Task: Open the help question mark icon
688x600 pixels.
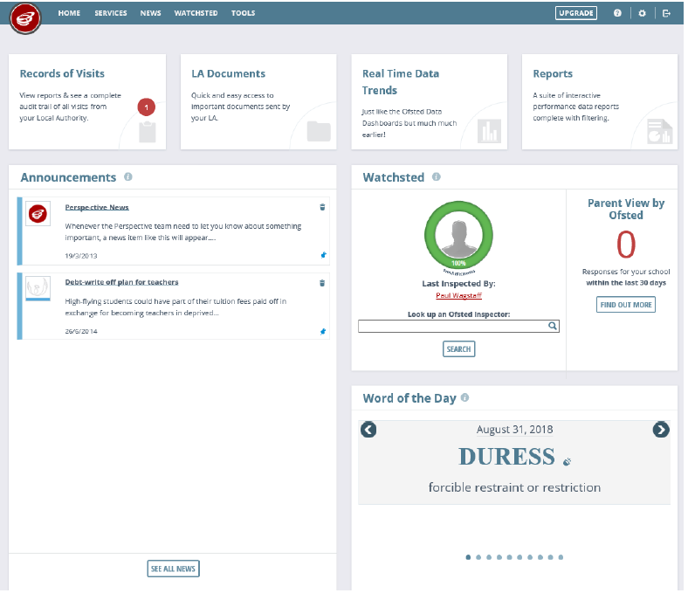Action: click(x=617, y=14)
